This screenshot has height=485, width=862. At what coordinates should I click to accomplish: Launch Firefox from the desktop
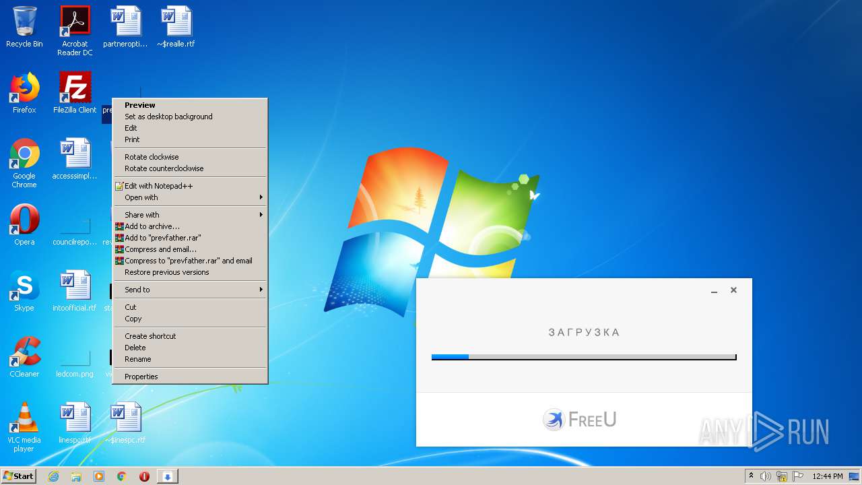click(24, 93)
